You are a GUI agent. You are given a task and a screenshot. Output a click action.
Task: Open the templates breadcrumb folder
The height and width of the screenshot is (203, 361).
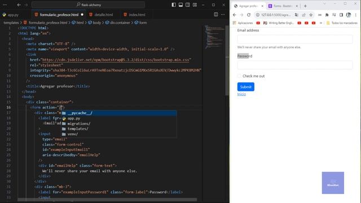11,23
